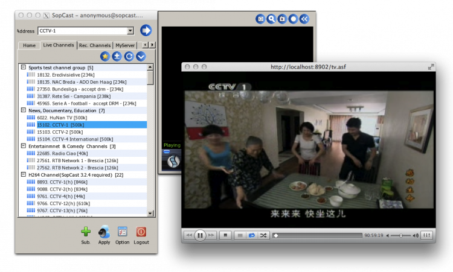Click the channel list scrollbar up arrow
The height and width of the screenshot is (272, 453).
pos(150,67)
